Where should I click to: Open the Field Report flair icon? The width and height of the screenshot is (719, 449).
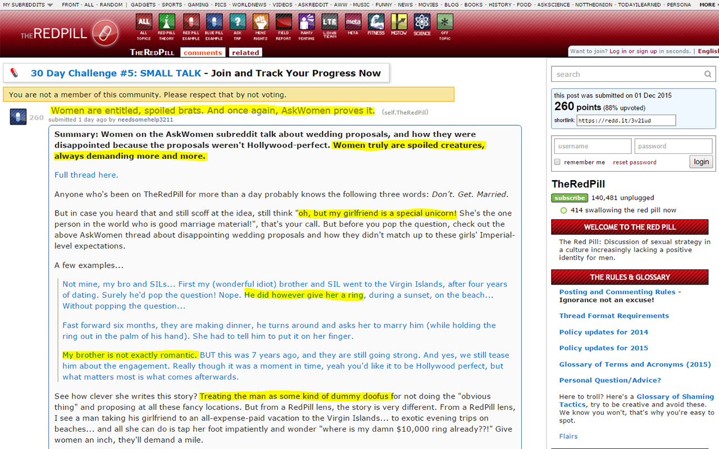pos(284,22)
